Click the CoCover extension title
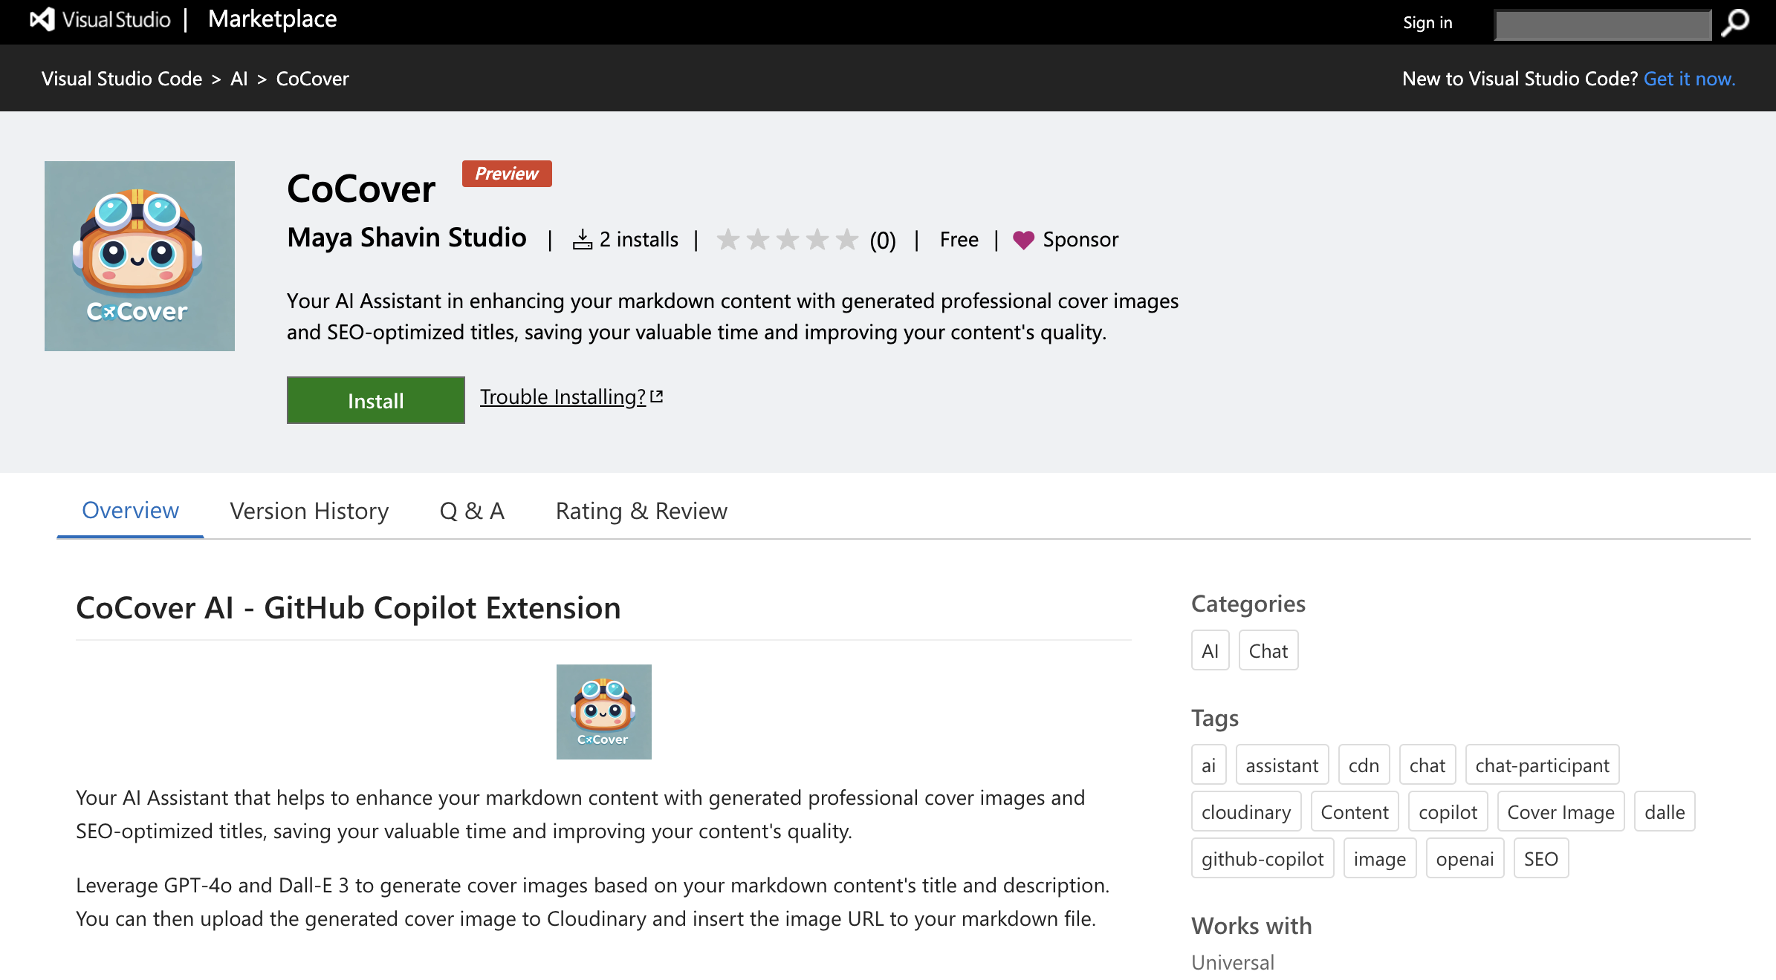 coord(361,189)
